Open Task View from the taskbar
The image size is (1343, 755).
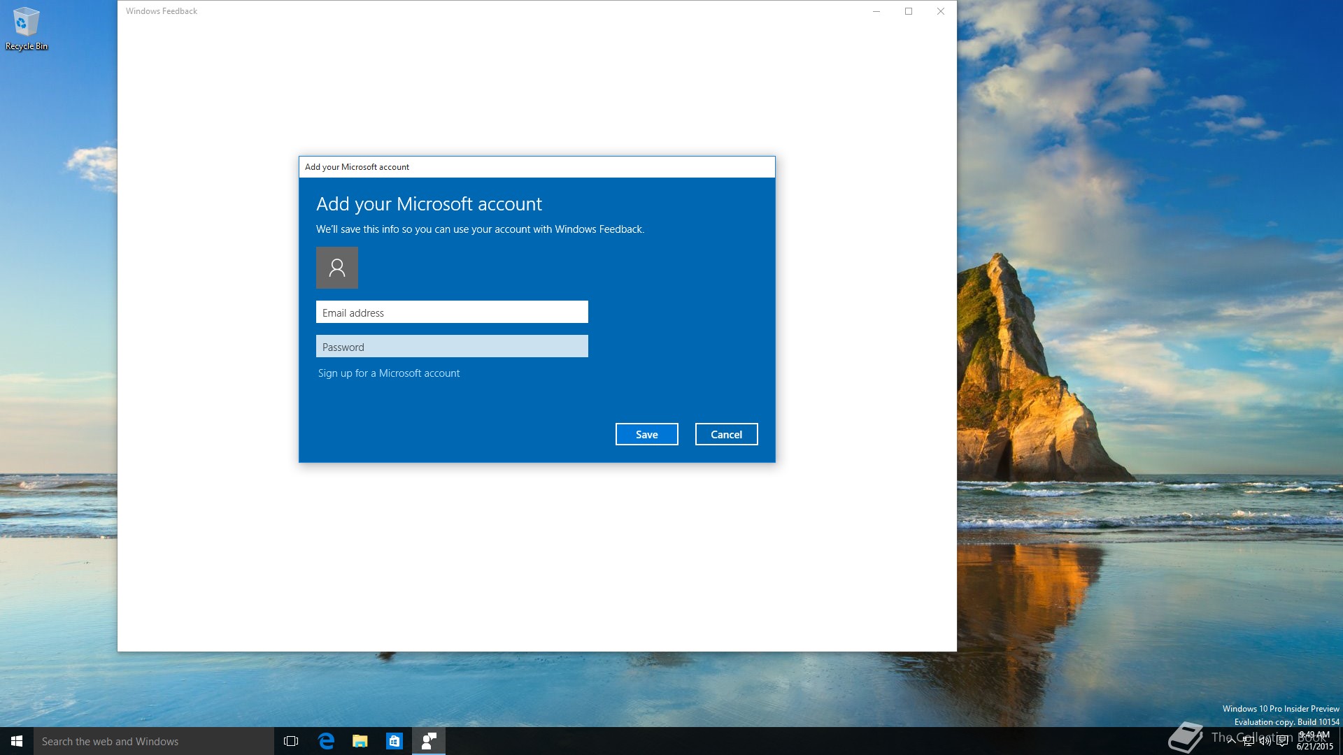[x=291, y=741]
